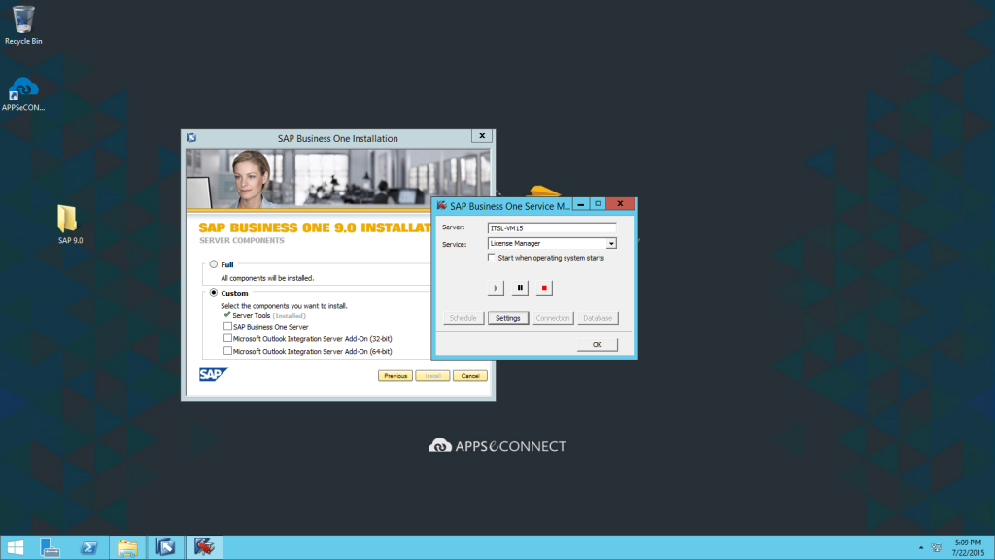
Task: Click the Settings button in Service Manager
Action: 507,318
